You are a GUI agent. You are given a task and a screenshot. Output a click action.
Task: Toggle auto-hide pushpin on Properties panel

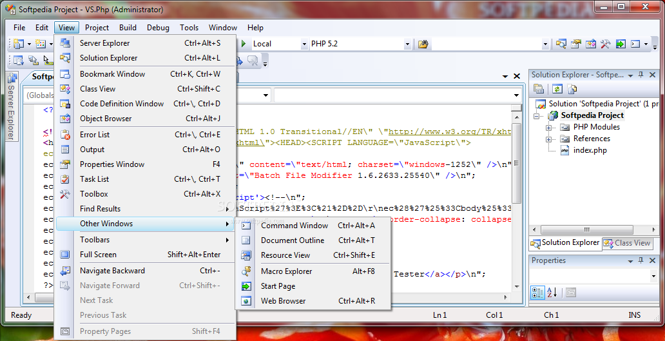(x=641, y=260)
